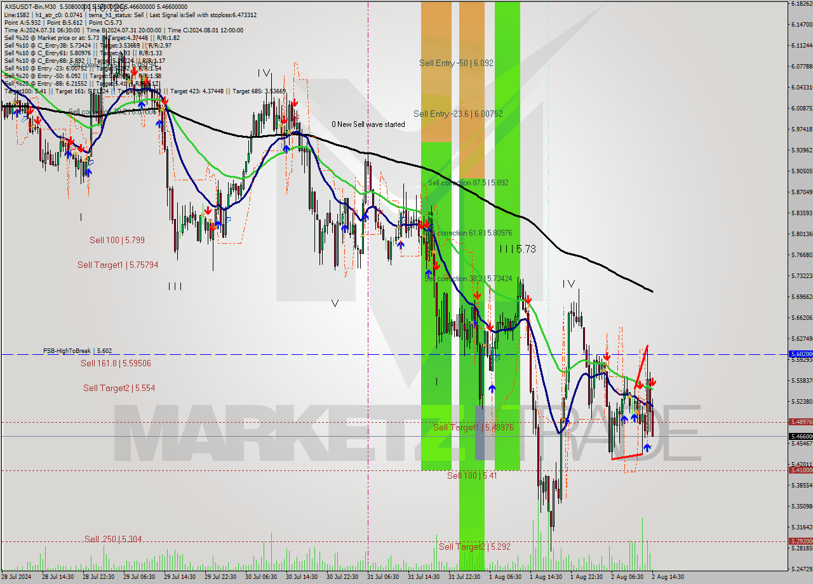813x584 pixels.
Task: Click the '29 Jul 14:30' time axis label
Action: pos(180,577)
